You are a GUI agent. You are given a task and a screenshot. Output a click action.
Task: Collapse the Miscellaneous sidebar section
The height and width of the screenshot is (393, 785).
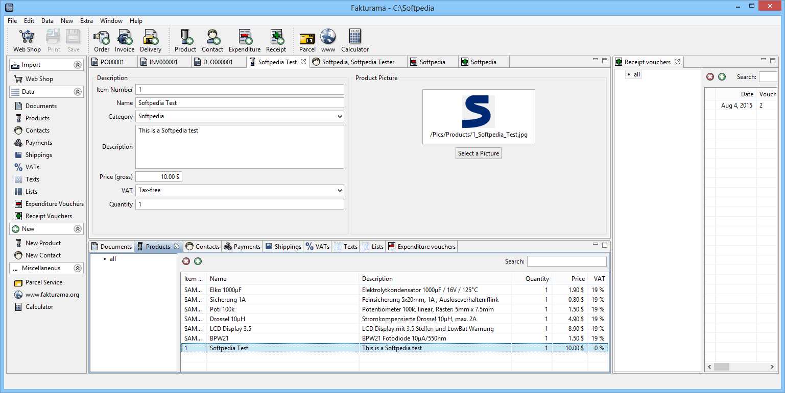(78, 268)
